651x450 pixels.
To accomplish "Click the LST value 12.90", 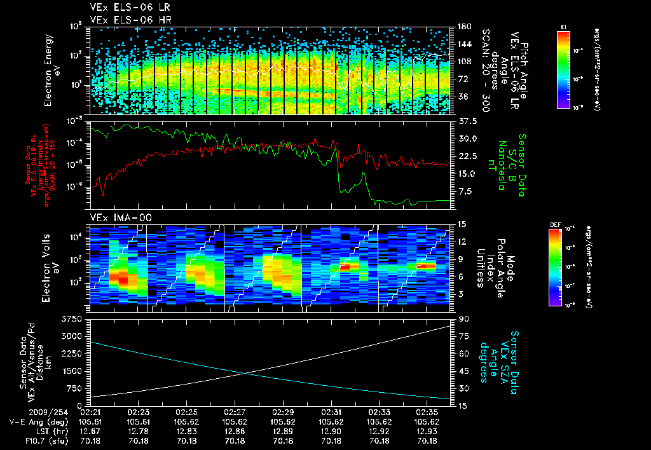I will point(331,432).
